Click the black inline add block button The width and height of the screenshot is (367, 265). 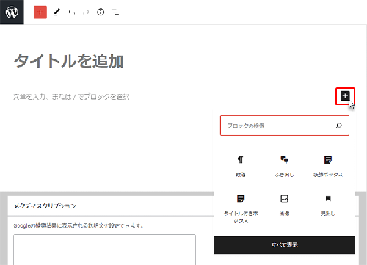coord(345,96)
